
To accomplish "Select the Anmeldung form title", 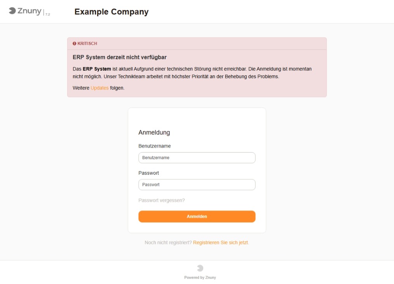I will tap(154, 132).
